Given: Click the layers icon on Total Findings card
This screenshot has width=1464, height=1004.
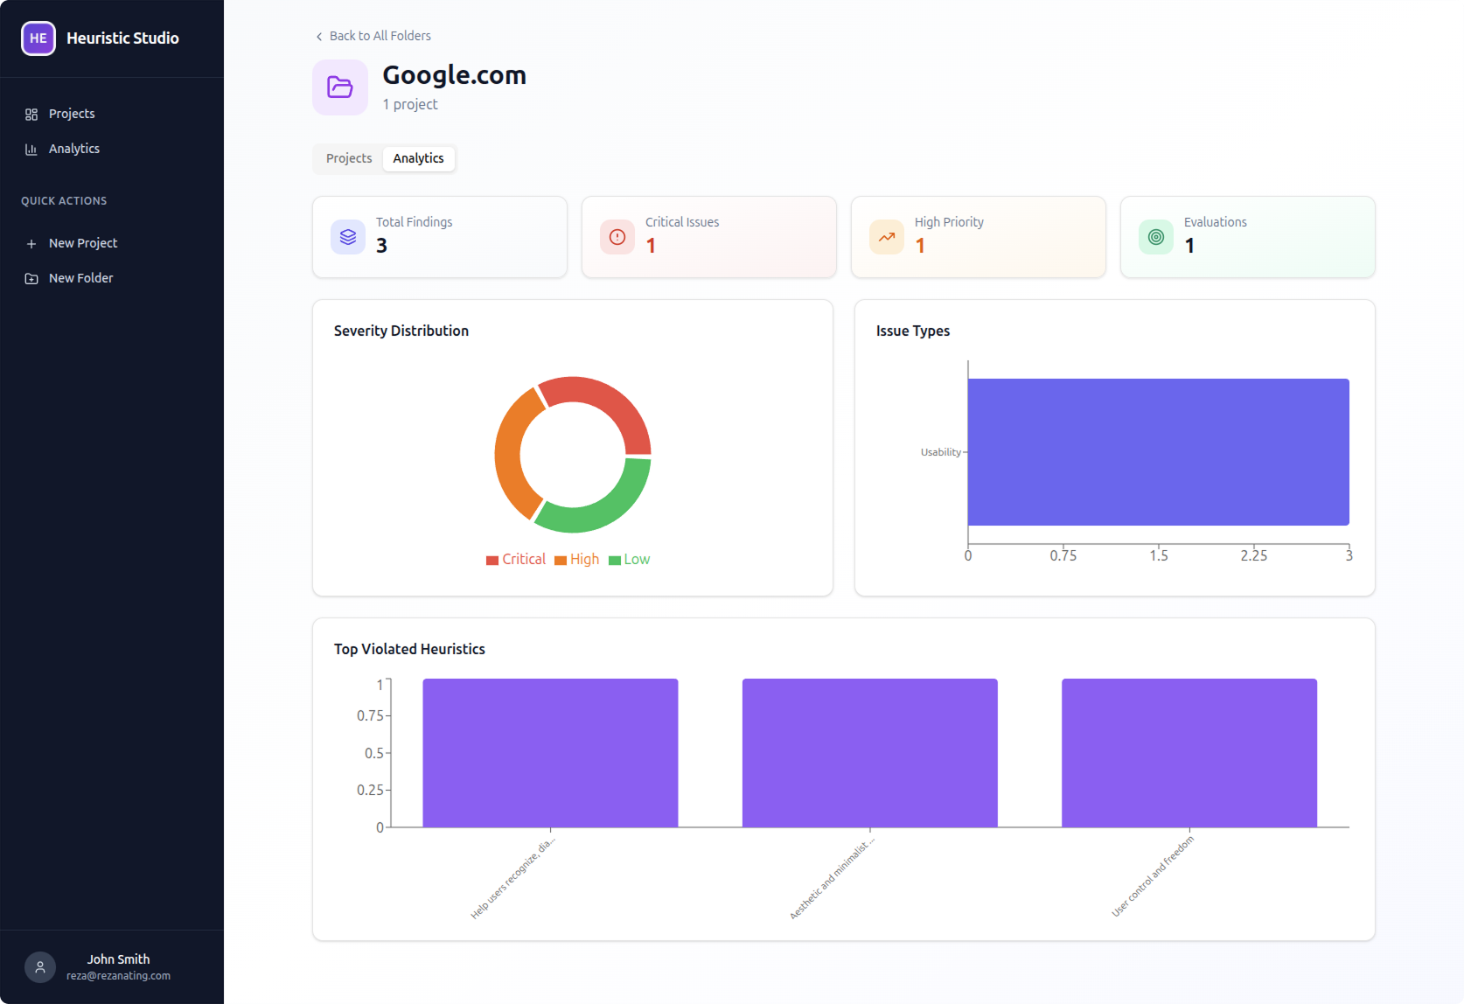Looking at the screenshot, I should (x=348, y=236).
